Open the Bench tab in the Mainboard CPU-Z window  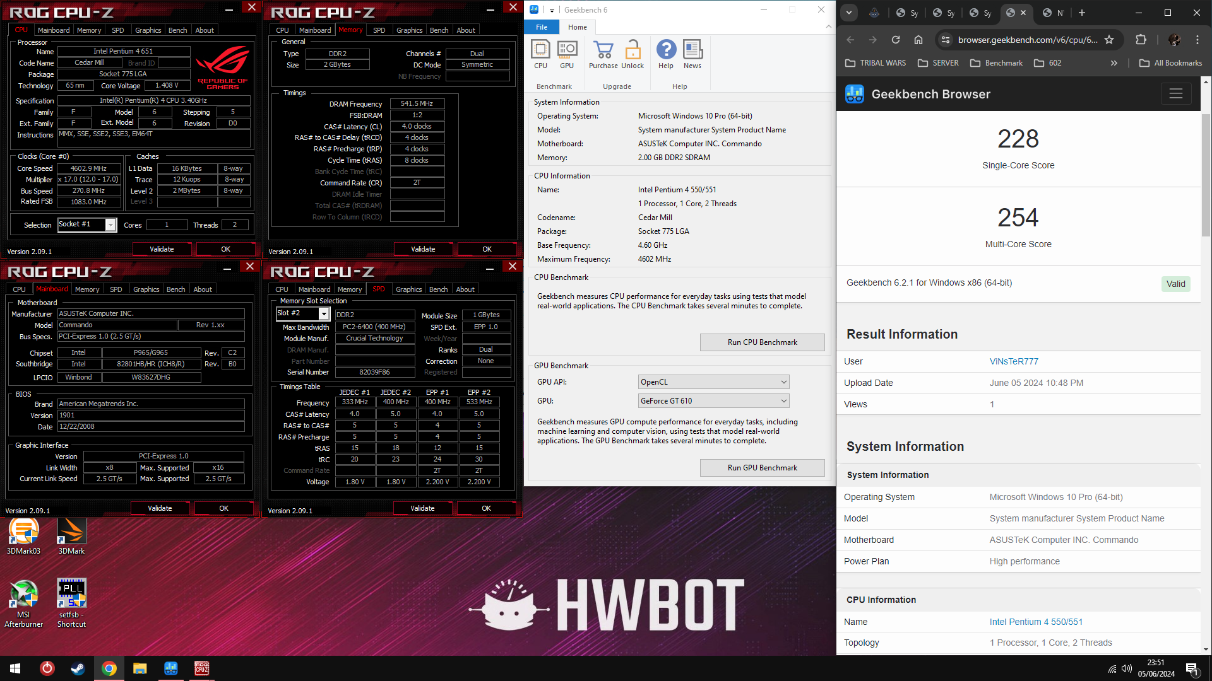pyautogui.click(x=175, y=289)
